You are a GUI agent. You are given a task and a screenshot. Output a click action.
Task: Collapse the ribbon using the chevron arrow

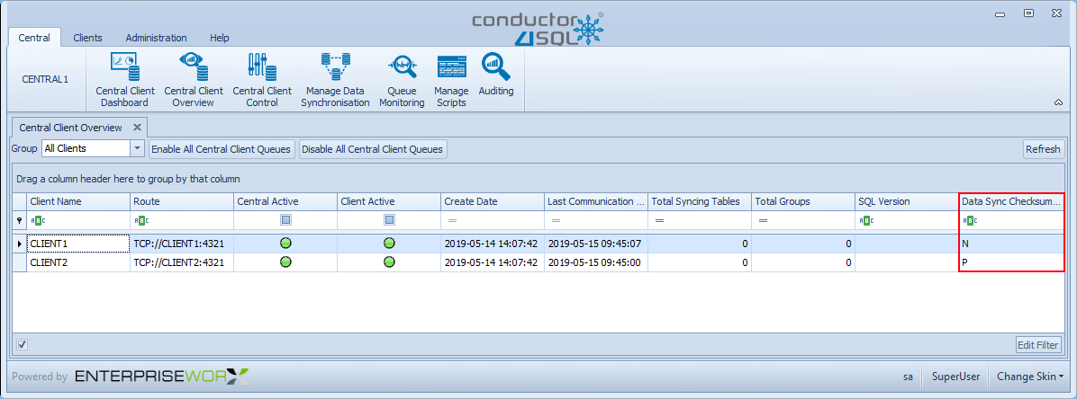point(1058,103)
